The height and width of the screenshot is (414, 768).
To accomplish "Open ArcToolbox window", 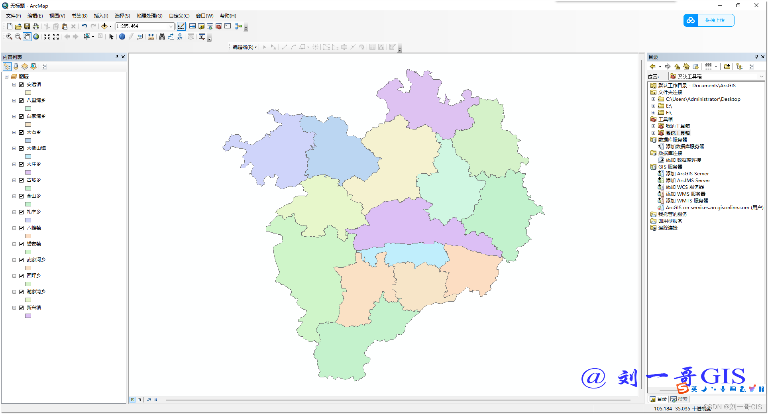I will pos(219,26).
